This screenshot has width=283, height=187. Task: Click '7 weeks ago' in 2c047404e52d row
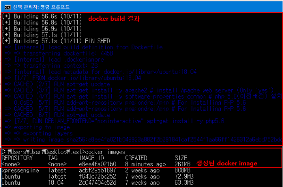[x=142, y=183]
